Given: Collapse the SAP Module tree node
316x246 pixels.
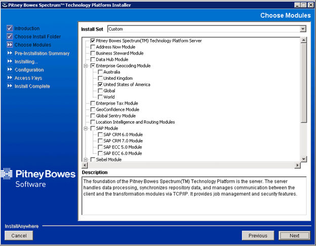Looking at the screenshot, I should (86, 128).
